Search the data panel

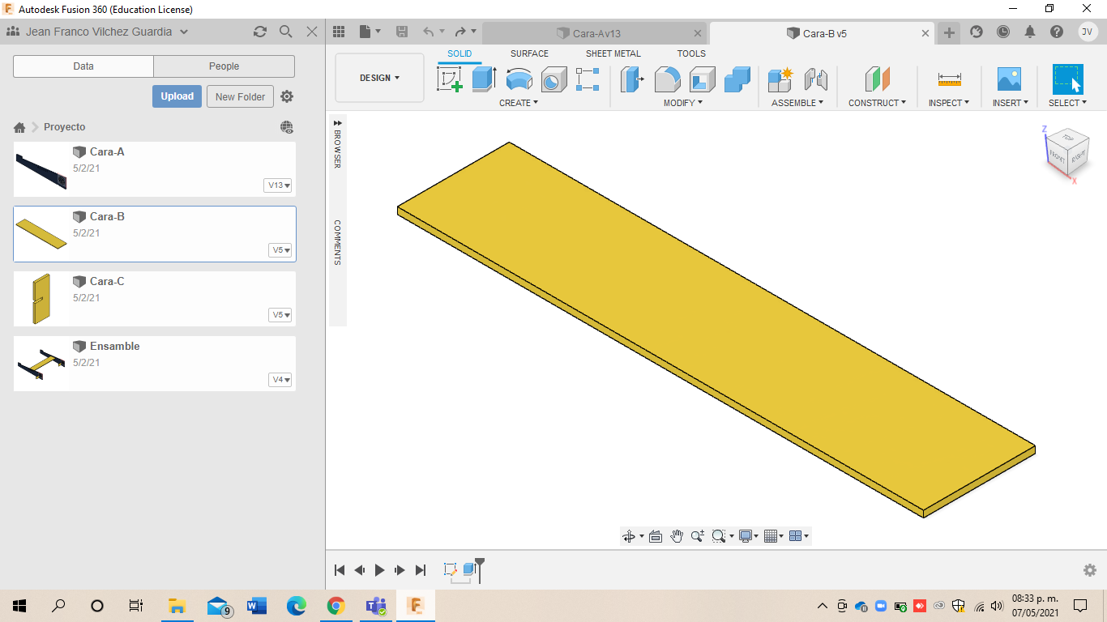[x=286, y=32]
